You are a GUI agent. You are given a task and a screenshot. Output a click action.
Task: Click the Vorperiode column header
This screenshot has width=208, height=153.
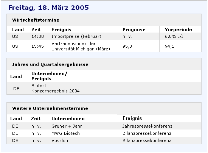[x=179, y=30]
